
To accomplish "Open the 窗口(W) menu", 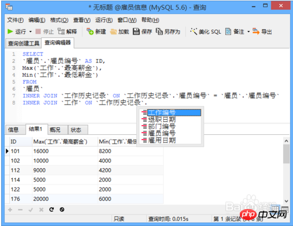I will (127, 20).
